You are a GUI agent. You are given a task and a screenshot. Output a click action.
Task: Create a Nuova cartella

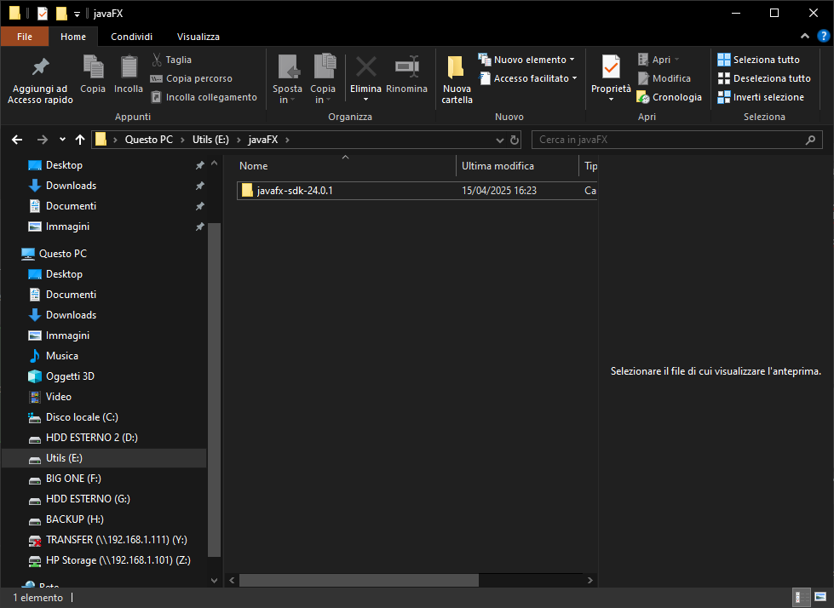click(x=457, y=80)
